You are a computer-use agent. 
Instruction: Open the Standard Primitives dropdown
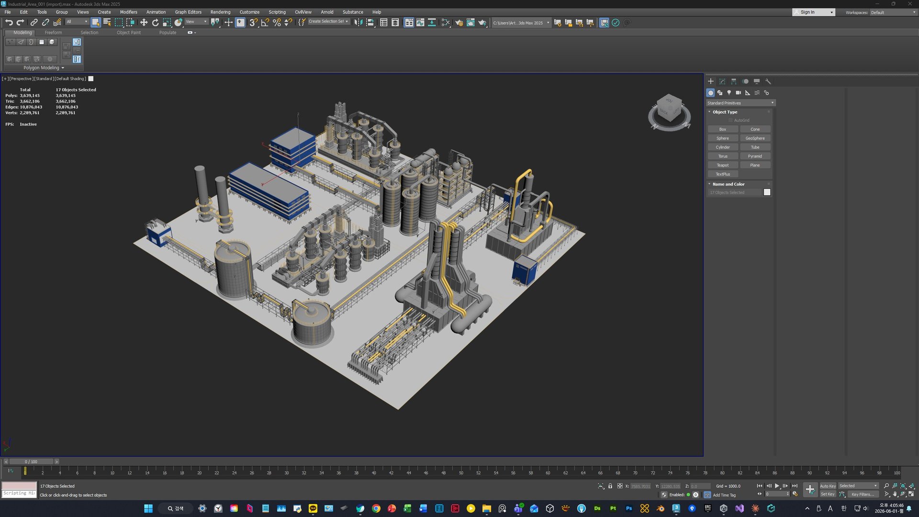click(740, 103)
